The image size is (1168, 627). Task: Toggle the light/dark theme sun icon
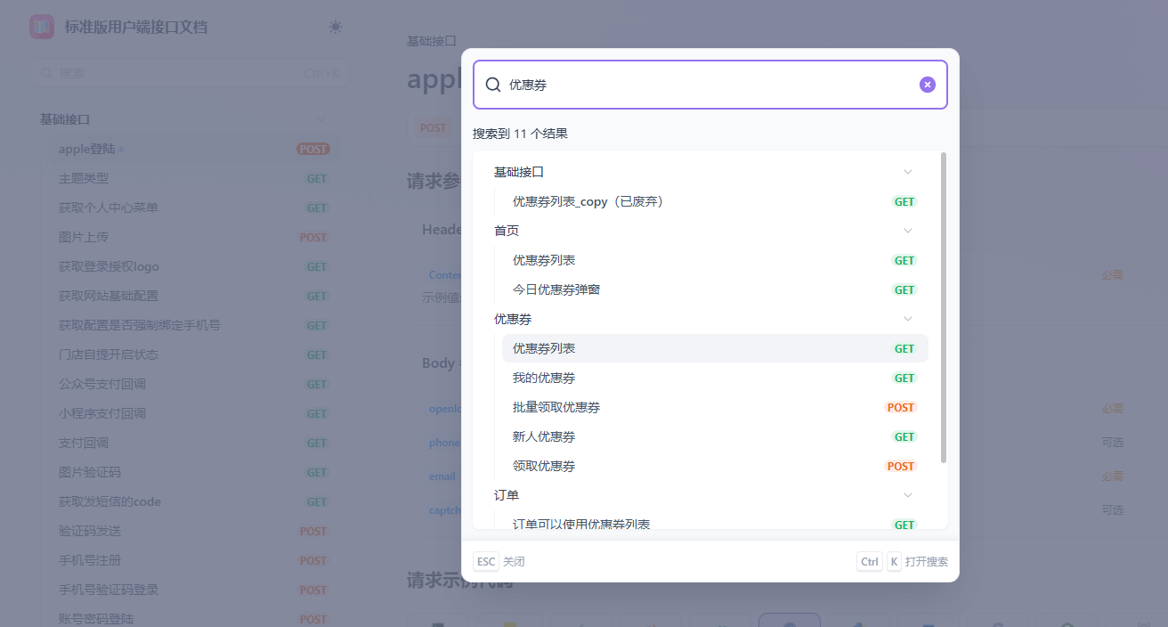click(x=335, y=27)
